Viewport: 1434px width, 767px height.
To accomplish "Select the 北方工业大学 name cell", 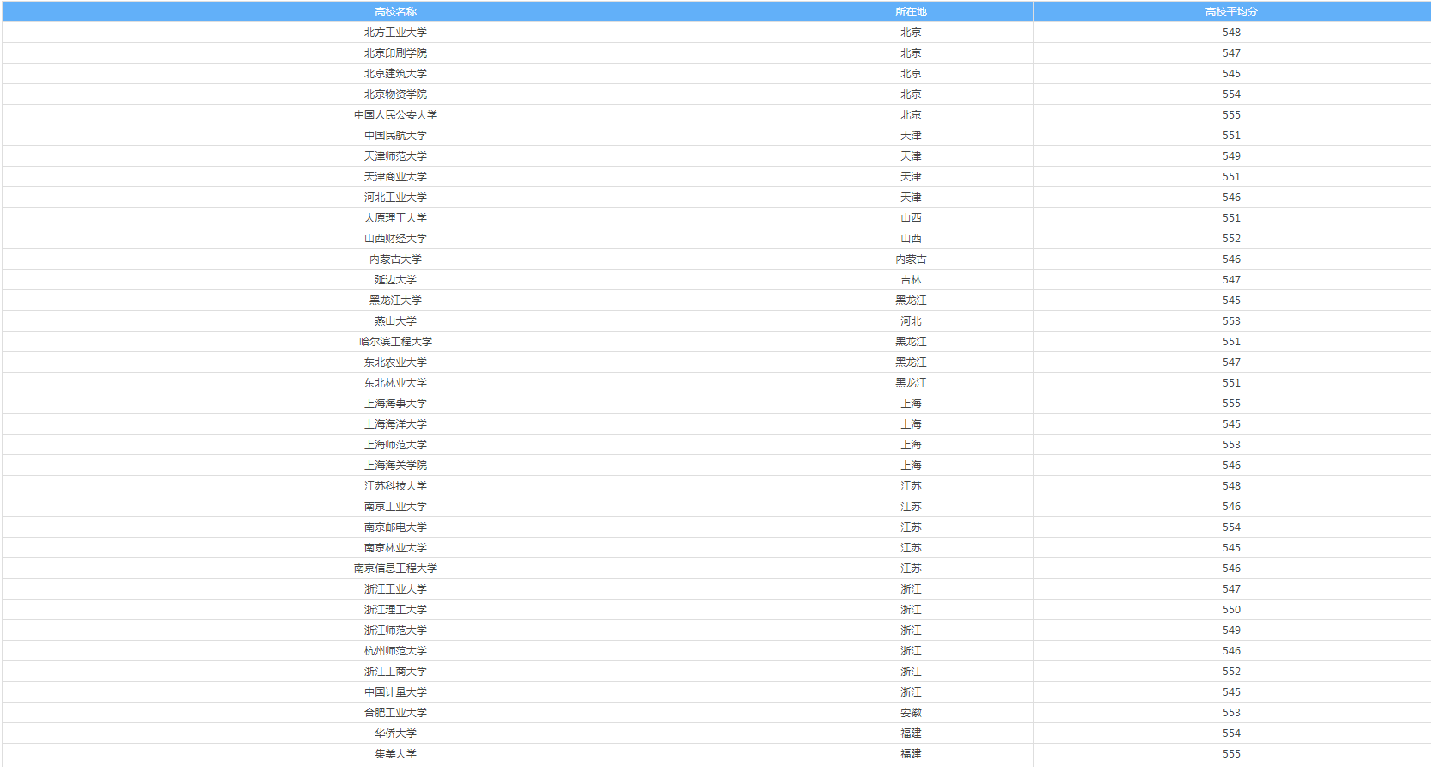I will pos(395,33).
